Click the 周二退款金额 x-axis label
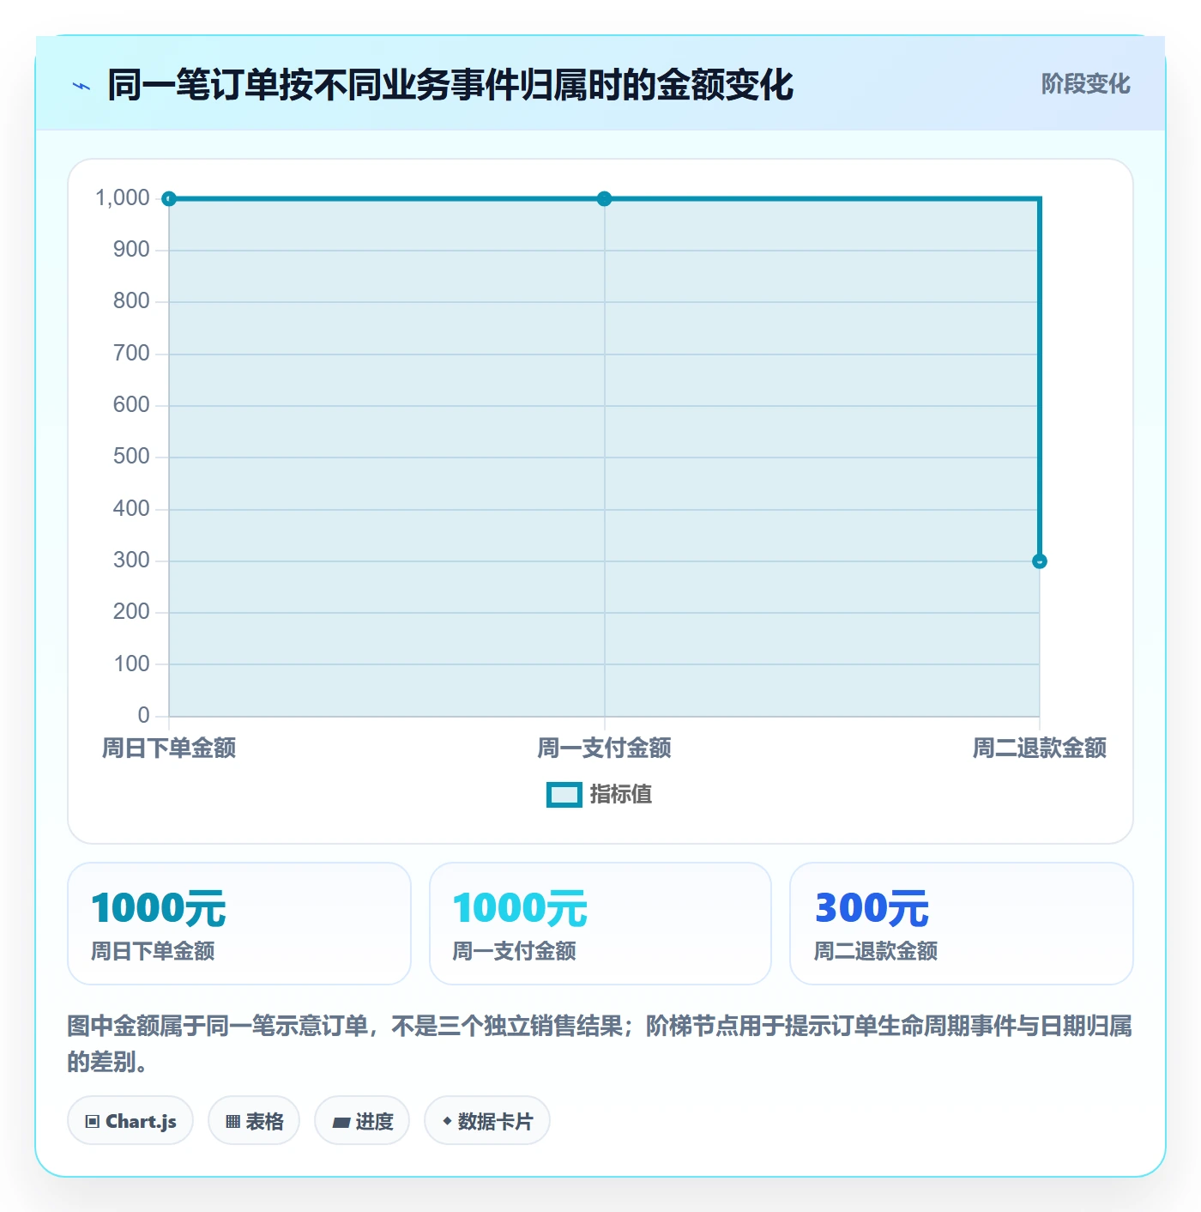Viewport: 1201px width, 1212px height. (1040, 748)
